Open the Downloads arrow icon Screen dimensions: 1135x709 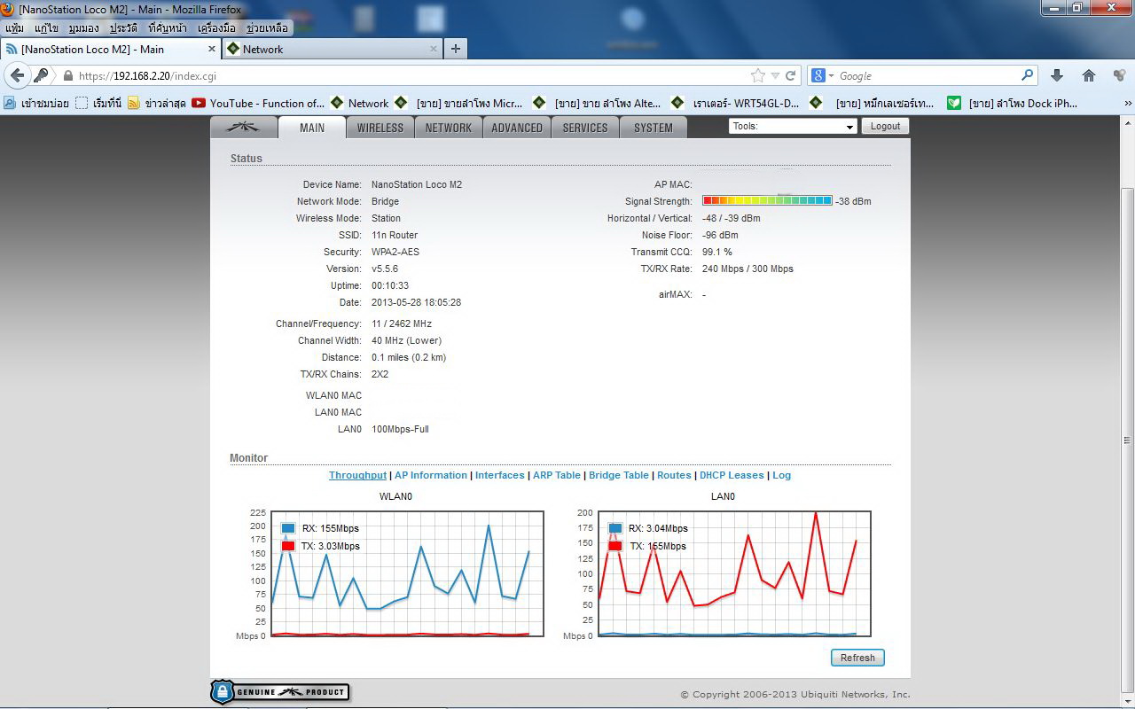coord(1057,75)
